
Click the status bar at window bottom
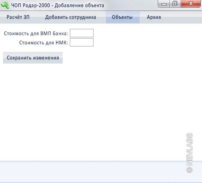click(x=101, y=172)
